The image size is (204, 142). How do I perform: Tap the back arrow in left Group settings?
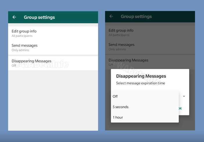(x=14, y=17)
